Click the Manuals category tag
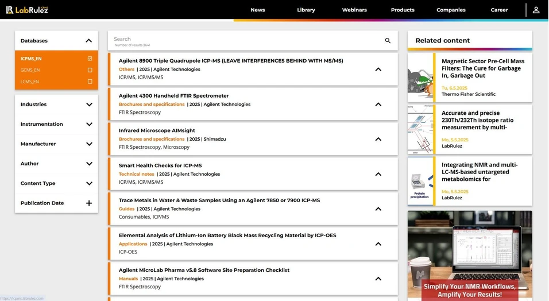The height and width of the screenshot is (301, 549). coord(128,279)
